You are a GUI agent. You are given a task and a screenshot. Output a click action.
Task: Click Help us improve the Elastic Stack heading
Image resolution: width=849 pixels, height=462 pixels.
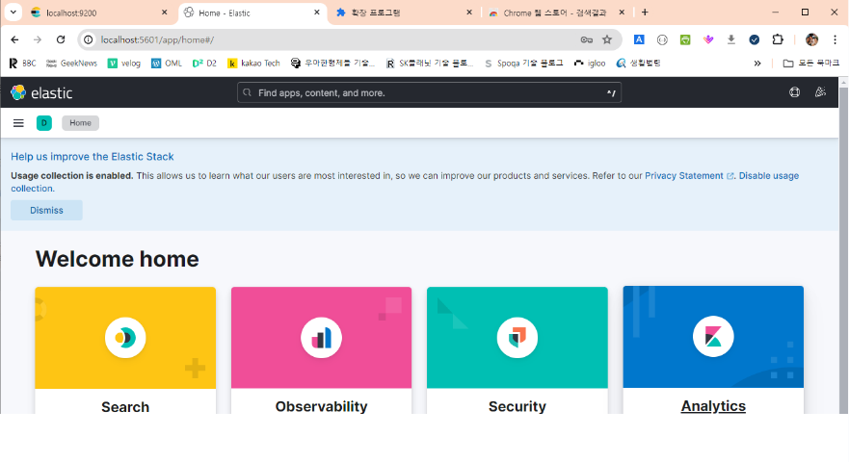(x=93, y=156)
